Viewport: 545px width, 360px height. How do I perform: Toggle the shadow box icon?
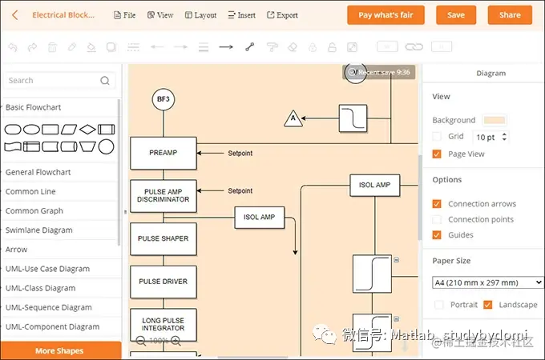tap(111, 47)
